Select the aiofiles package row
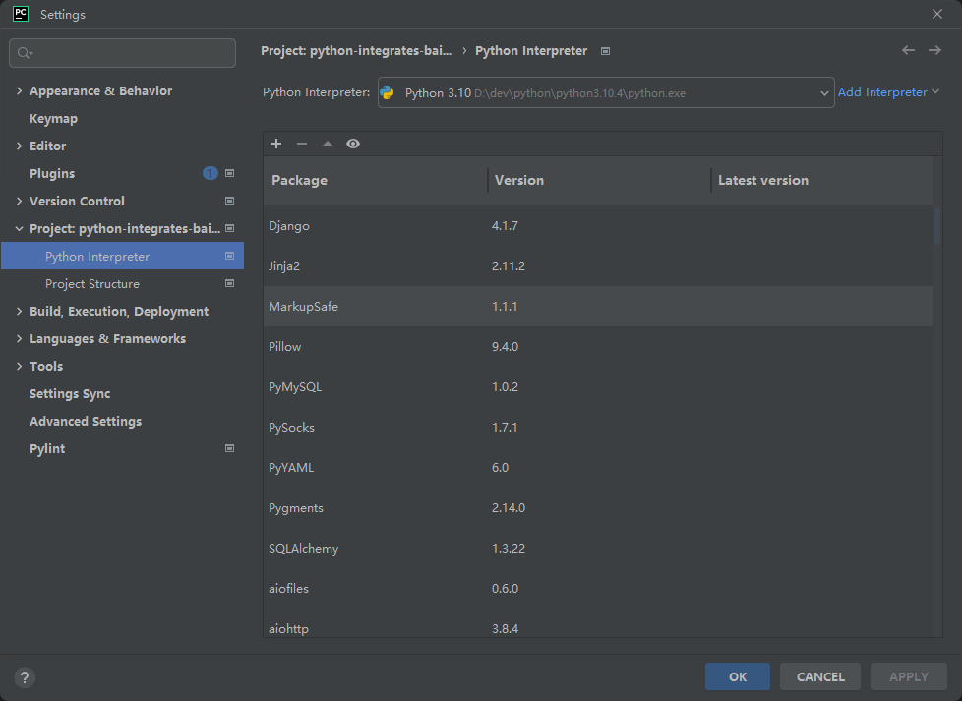The width and height of the screenshot is (964, 703). coord(598,588)
